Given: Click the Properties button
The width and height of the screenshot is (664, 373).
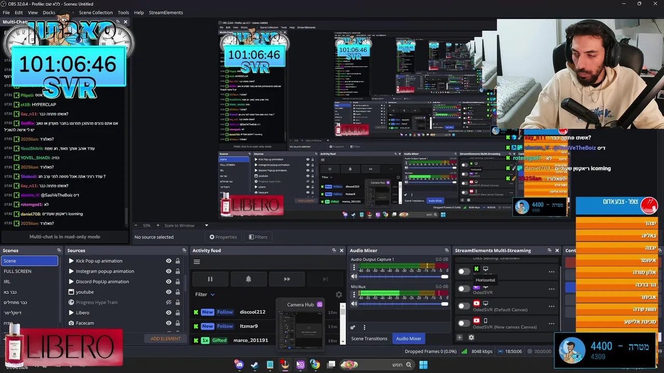Looking at the screenshot, I should [223, 237].
